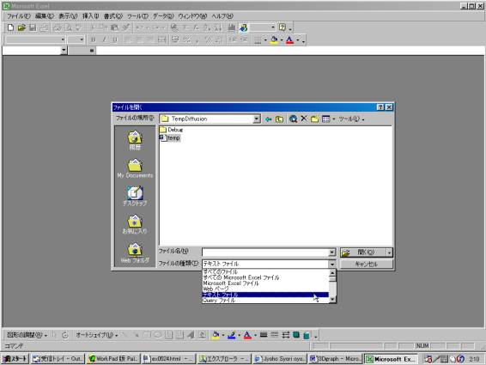Screen dimensions: 486x365
Task: Click the fill color paint bucket in formatting toolbar
Action: click(x=274, y=40)
